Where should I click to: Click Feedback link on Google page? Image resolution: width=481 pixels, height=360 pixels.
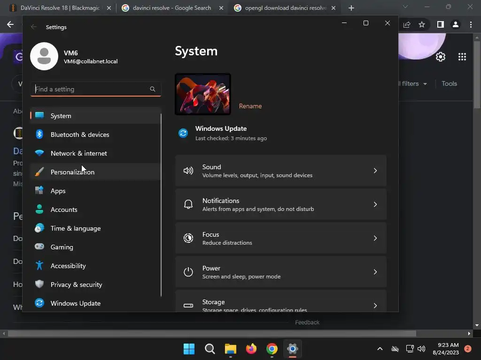(307, 322)
